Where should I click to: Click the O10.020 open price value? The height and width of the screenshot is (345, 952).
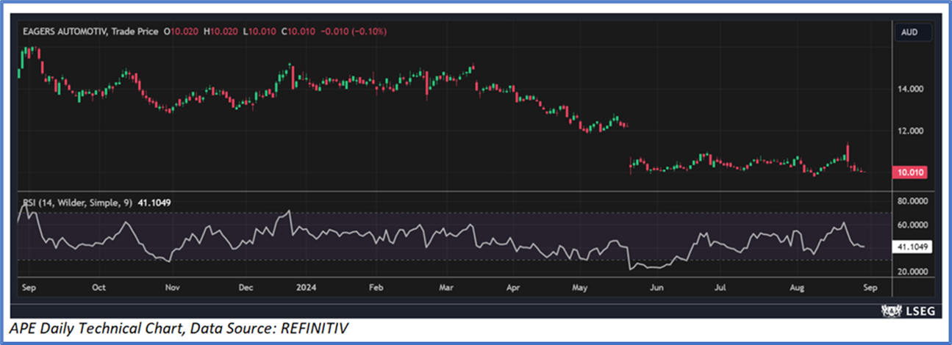(x=182, y=32)
